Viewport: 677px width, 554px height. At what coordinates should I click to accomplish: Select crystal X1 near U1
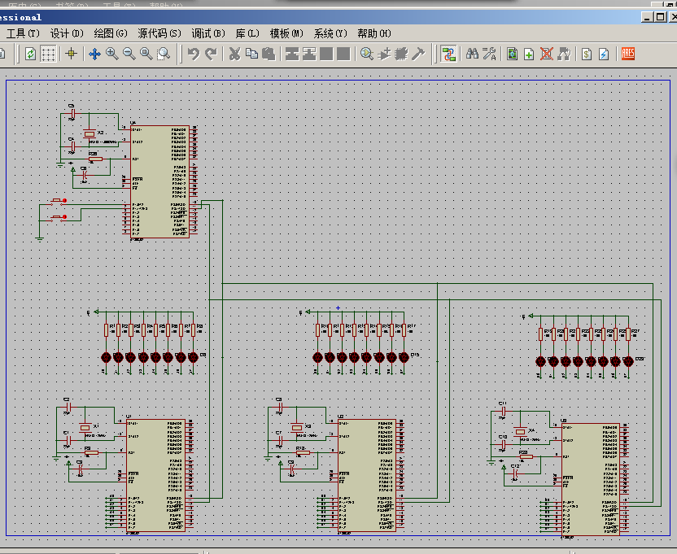(85, 428)
